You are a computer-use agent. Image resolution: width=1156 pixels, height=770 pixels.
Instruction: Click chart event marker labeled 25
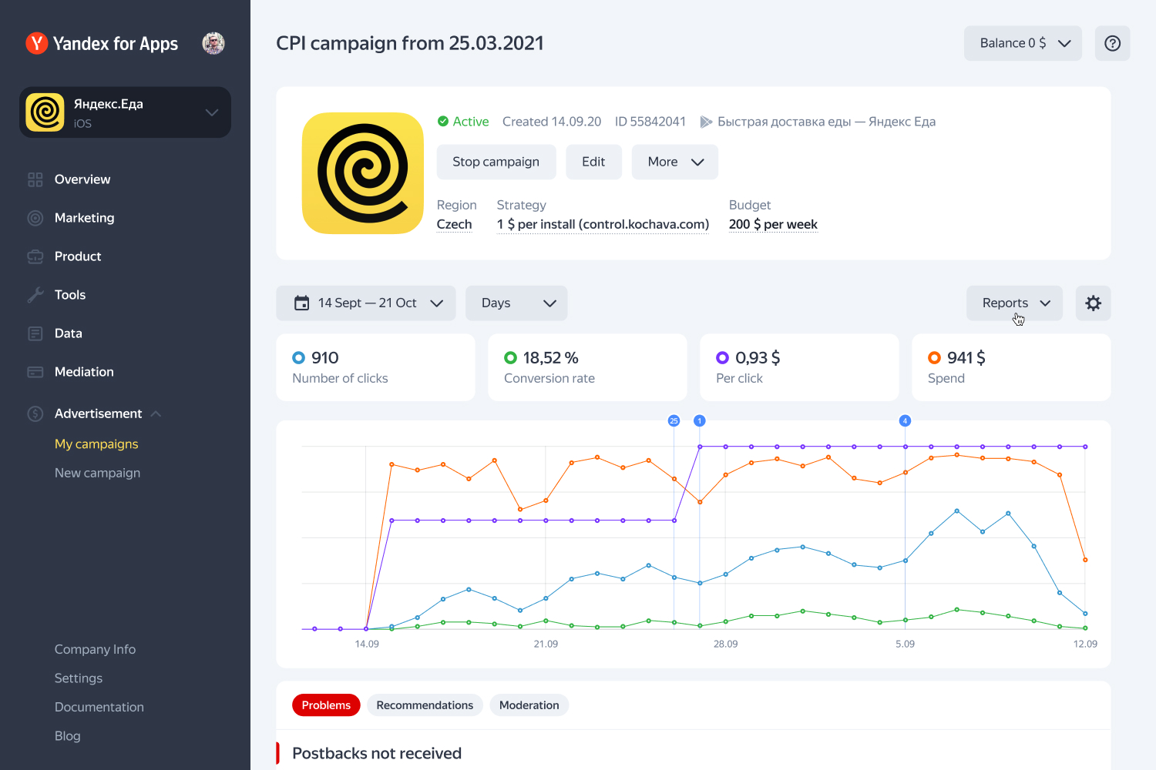click(x=674, y=421)
